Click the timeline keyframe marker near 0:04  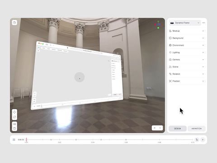101,140
